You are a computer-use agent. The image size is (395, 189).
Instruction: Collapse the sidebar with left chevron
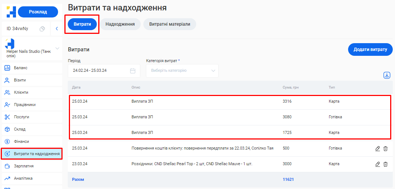coord(57,29)
